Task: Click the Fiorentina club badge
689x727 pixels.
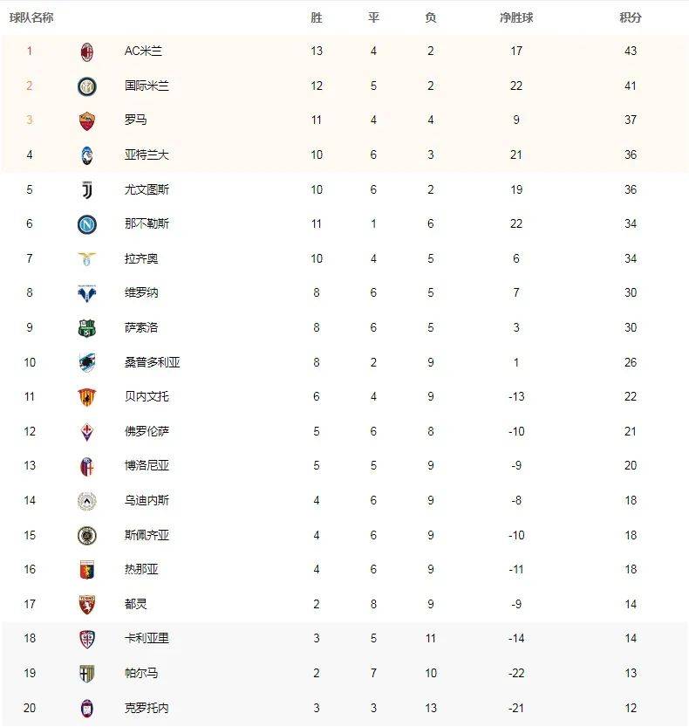Action: [86, 431]
